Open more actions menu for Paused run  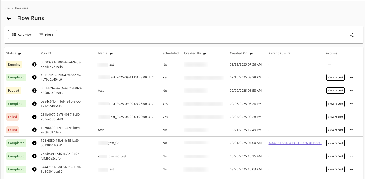click(x=352, y=91)
